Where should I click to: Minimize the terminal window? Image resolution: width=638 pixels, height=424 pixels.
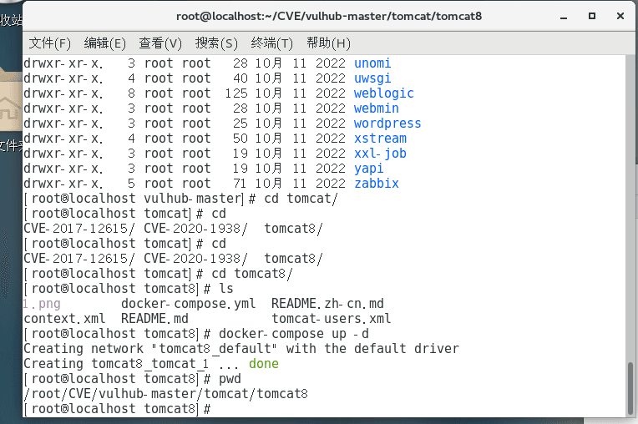563,16
